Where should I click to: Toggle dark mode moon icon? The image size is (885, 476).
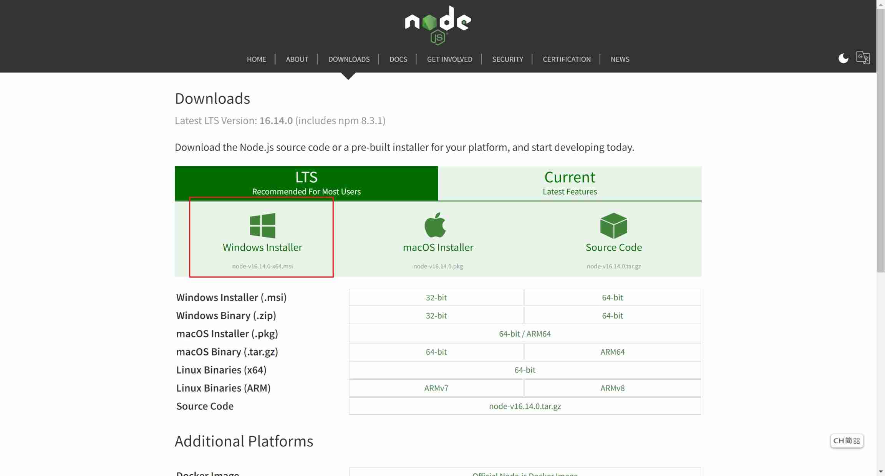pos(843,58)
